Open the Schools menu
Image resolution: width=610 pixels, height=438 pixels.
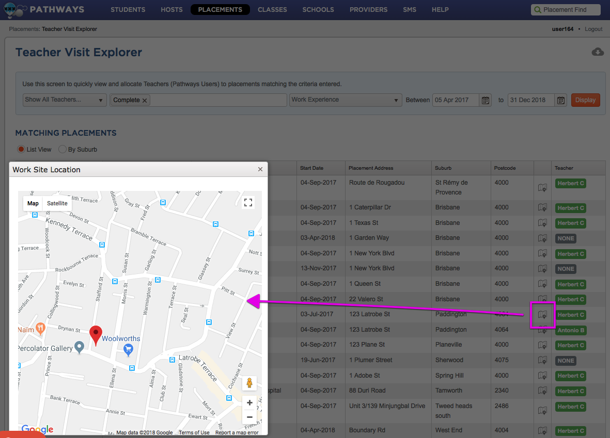318,10
